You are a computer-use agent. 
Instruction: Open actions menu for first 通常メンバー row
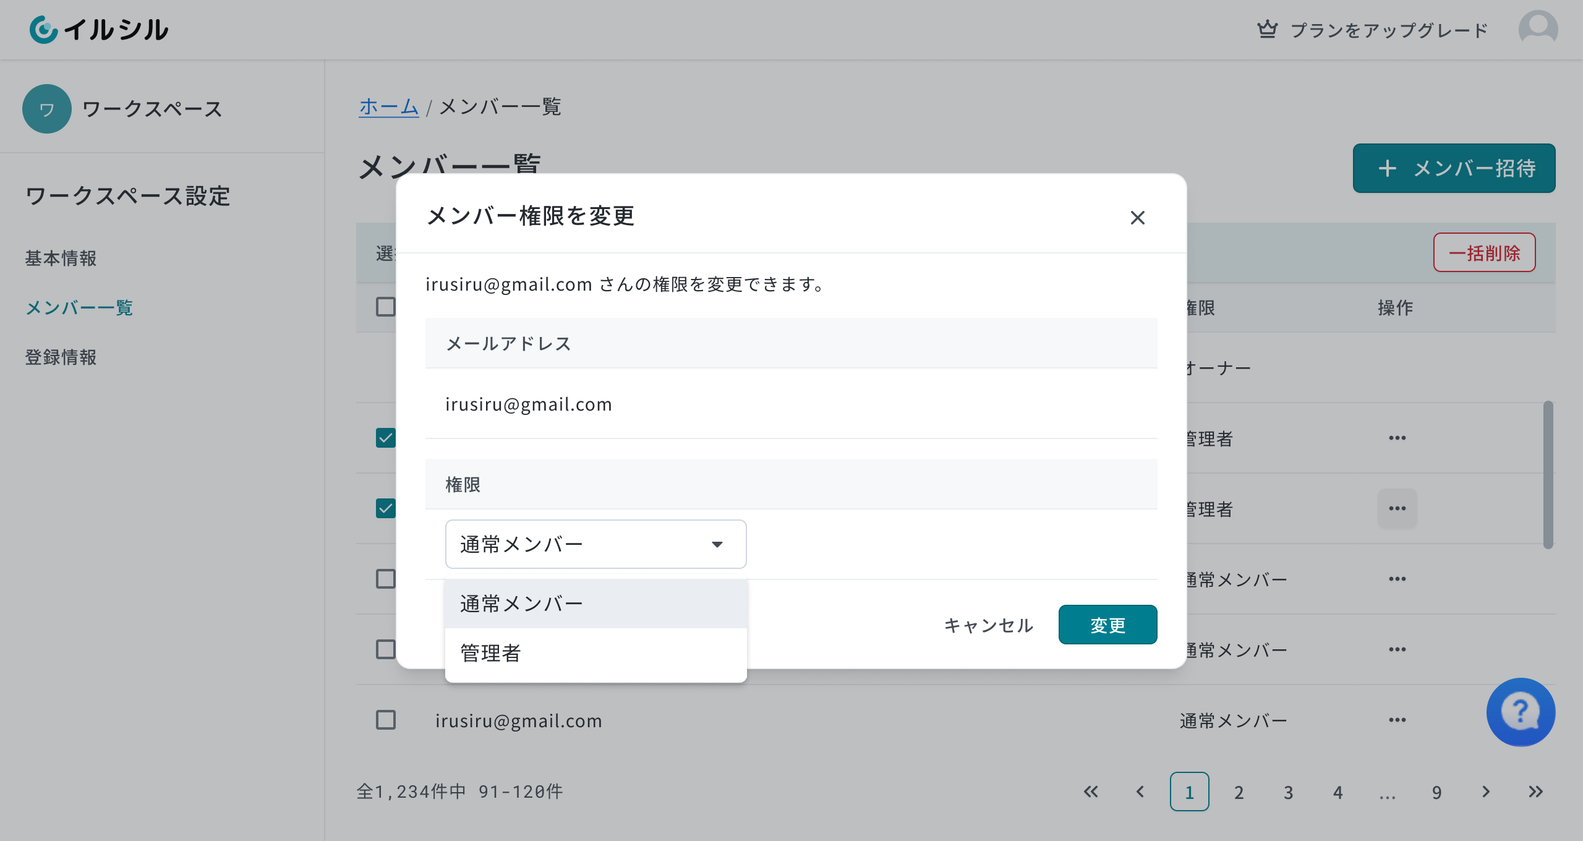(x=1397, y=579)
